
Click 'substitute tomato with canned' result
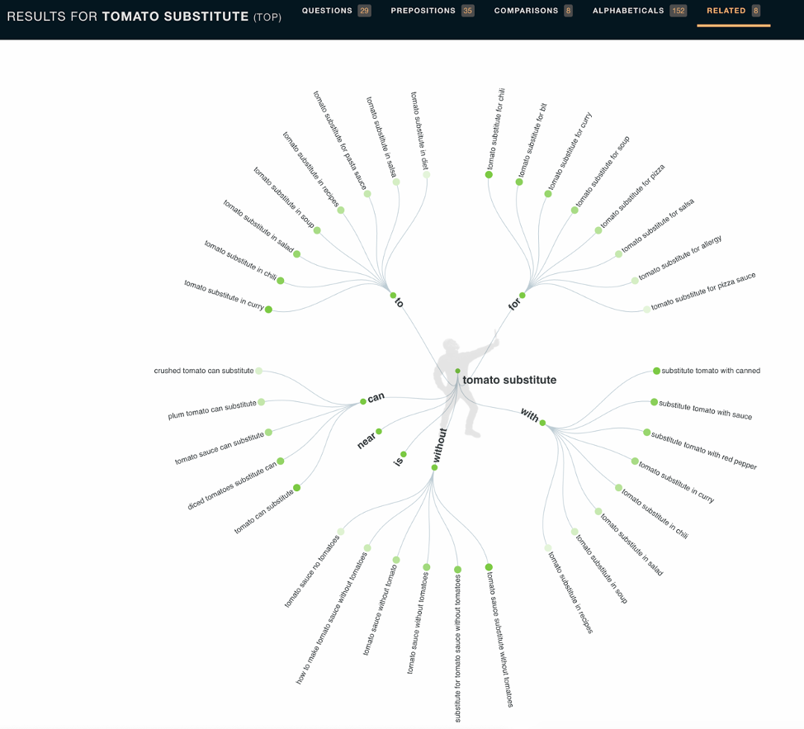710,371
